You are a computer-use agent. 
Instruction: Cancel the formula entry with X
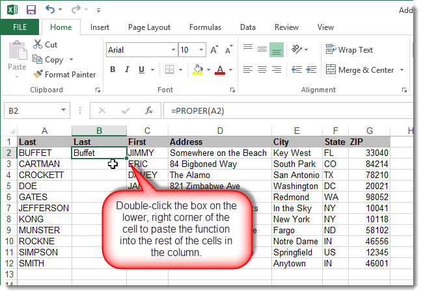[102, 110]
